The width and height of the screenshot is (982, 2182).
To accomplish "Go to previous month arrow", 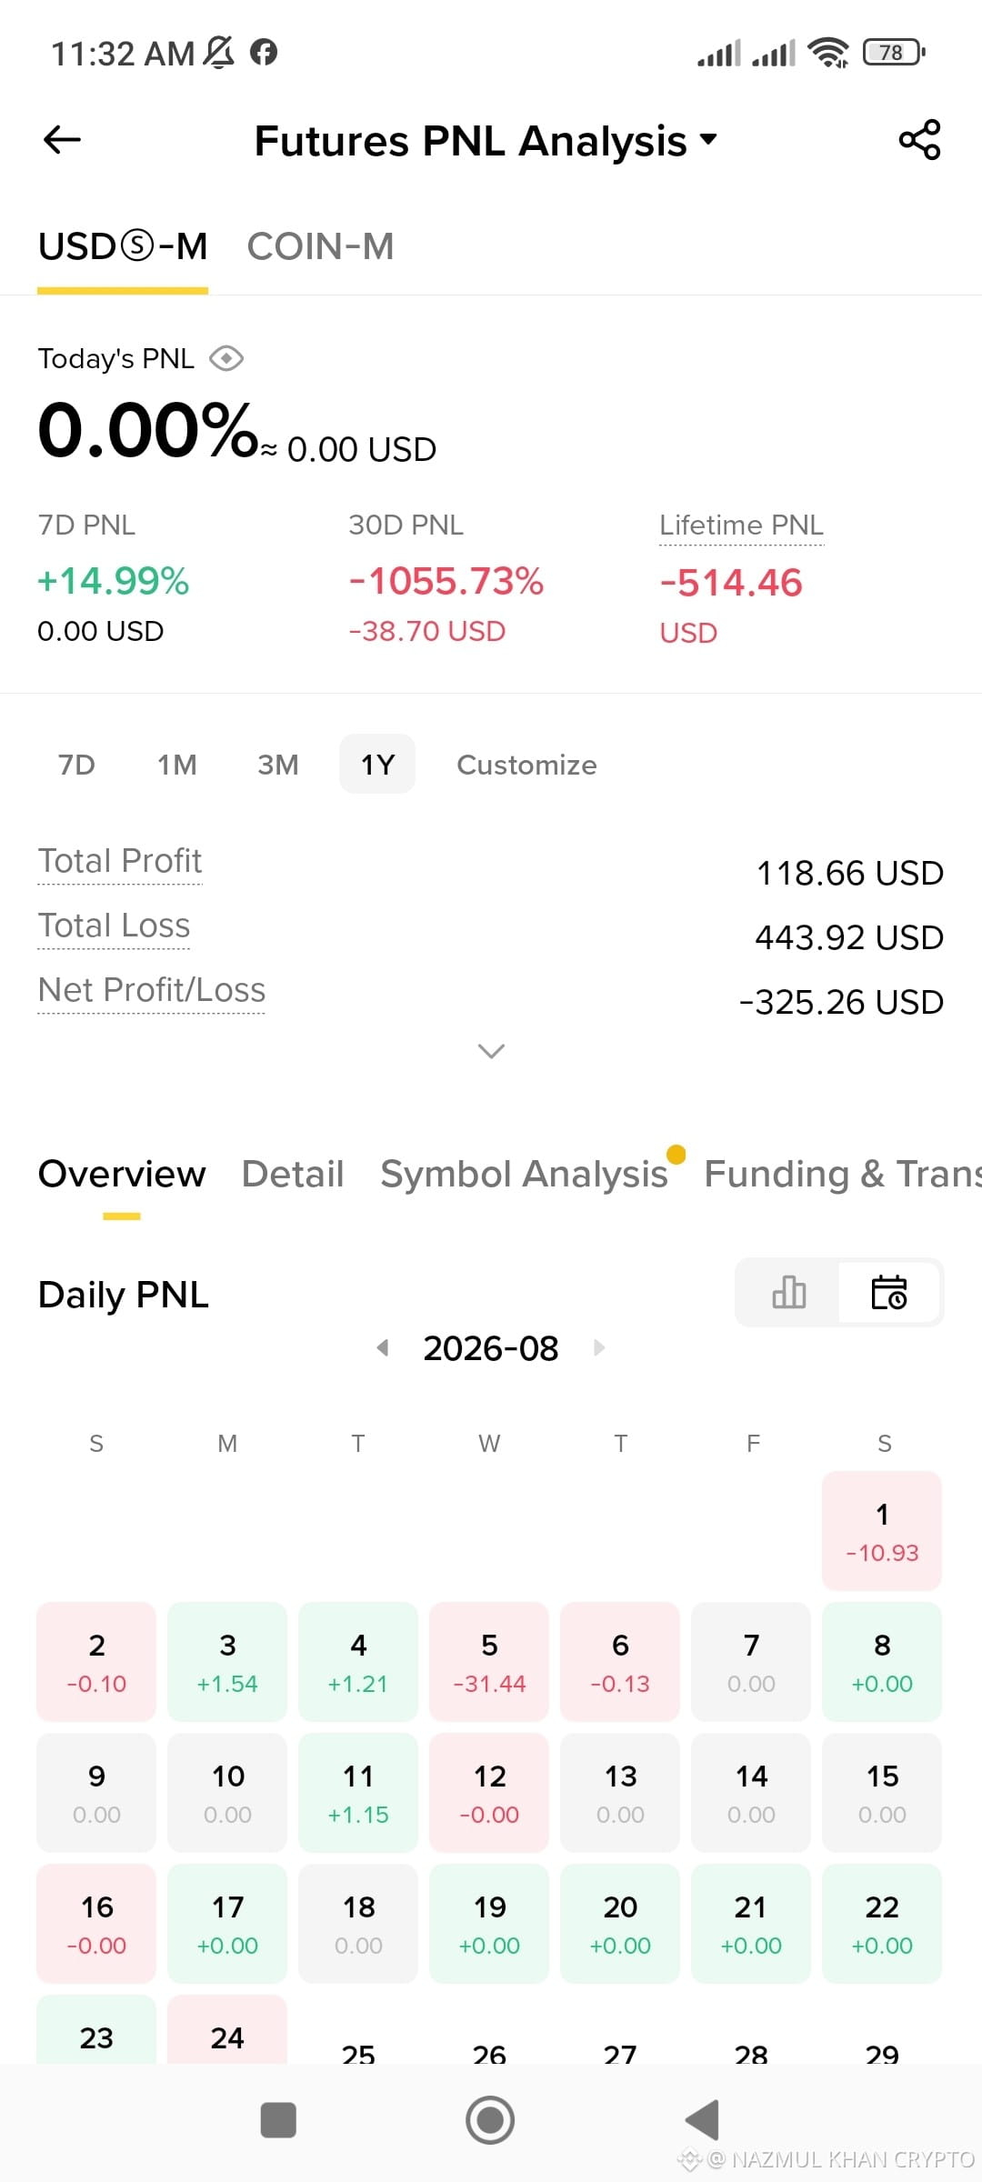I will (383, 1347).
